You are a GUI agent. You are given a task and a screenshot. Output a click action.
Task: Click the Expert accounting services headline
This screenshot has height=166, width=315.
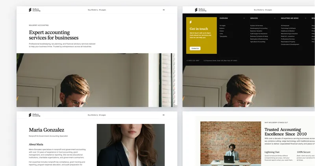[x=54, y=35]
